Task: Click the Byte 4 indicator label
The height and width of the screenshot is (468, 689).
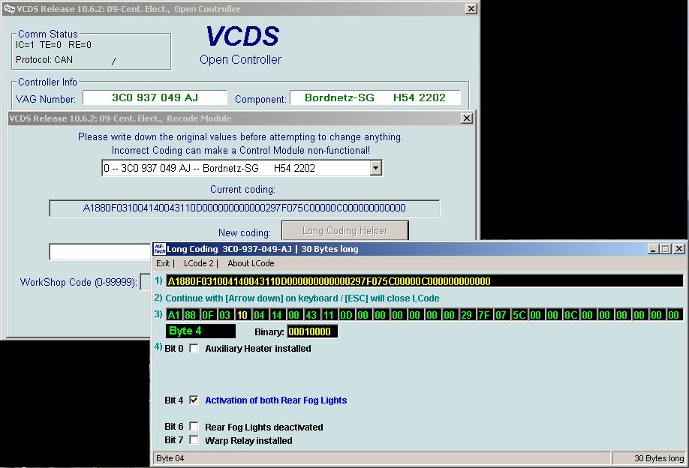Action: tap(200, 331)
